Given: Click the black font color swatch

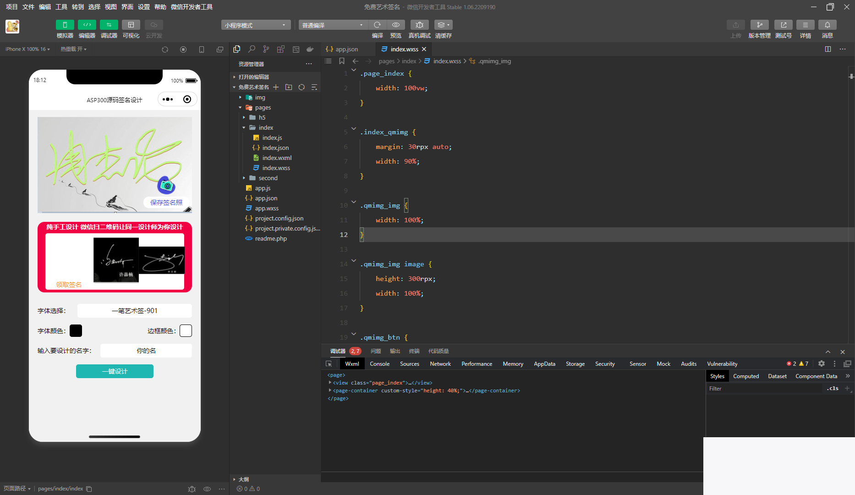Looking at the screenshot, I should pyautogui.click(x=76, y=330).
